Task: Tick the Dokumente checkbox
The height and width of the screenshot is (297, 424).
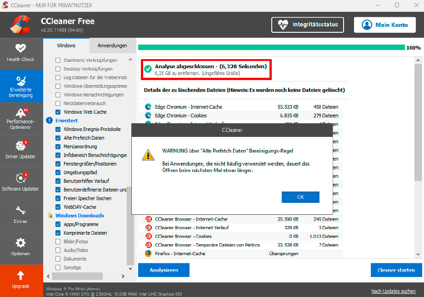Action: click(x=58, y=259)
